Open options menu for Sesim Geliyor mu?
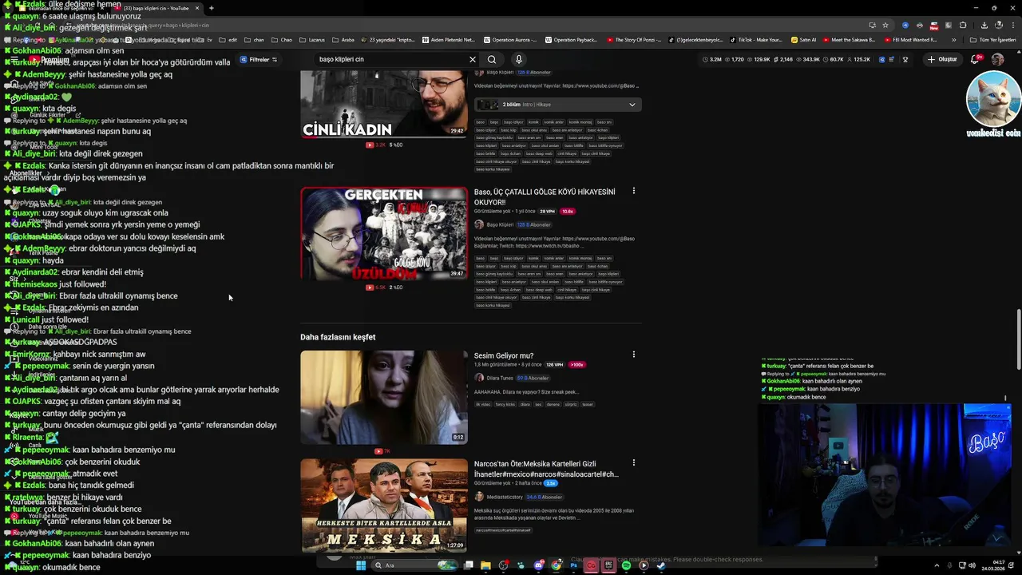Image resolution: width=1022 pixels, height=575 pixels. [x=633, y=355]
